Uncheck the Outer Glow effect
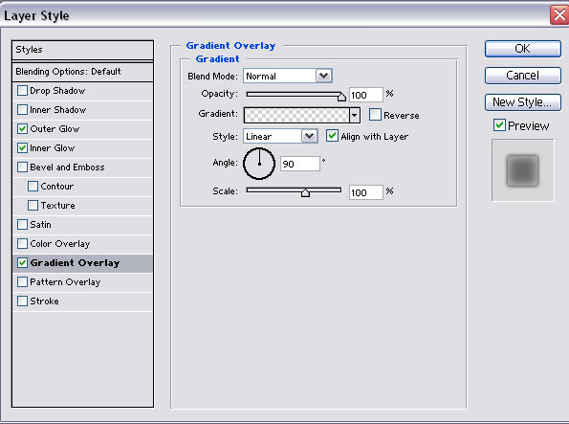Screen dimensions: 569x424 [x=23, y=128]
